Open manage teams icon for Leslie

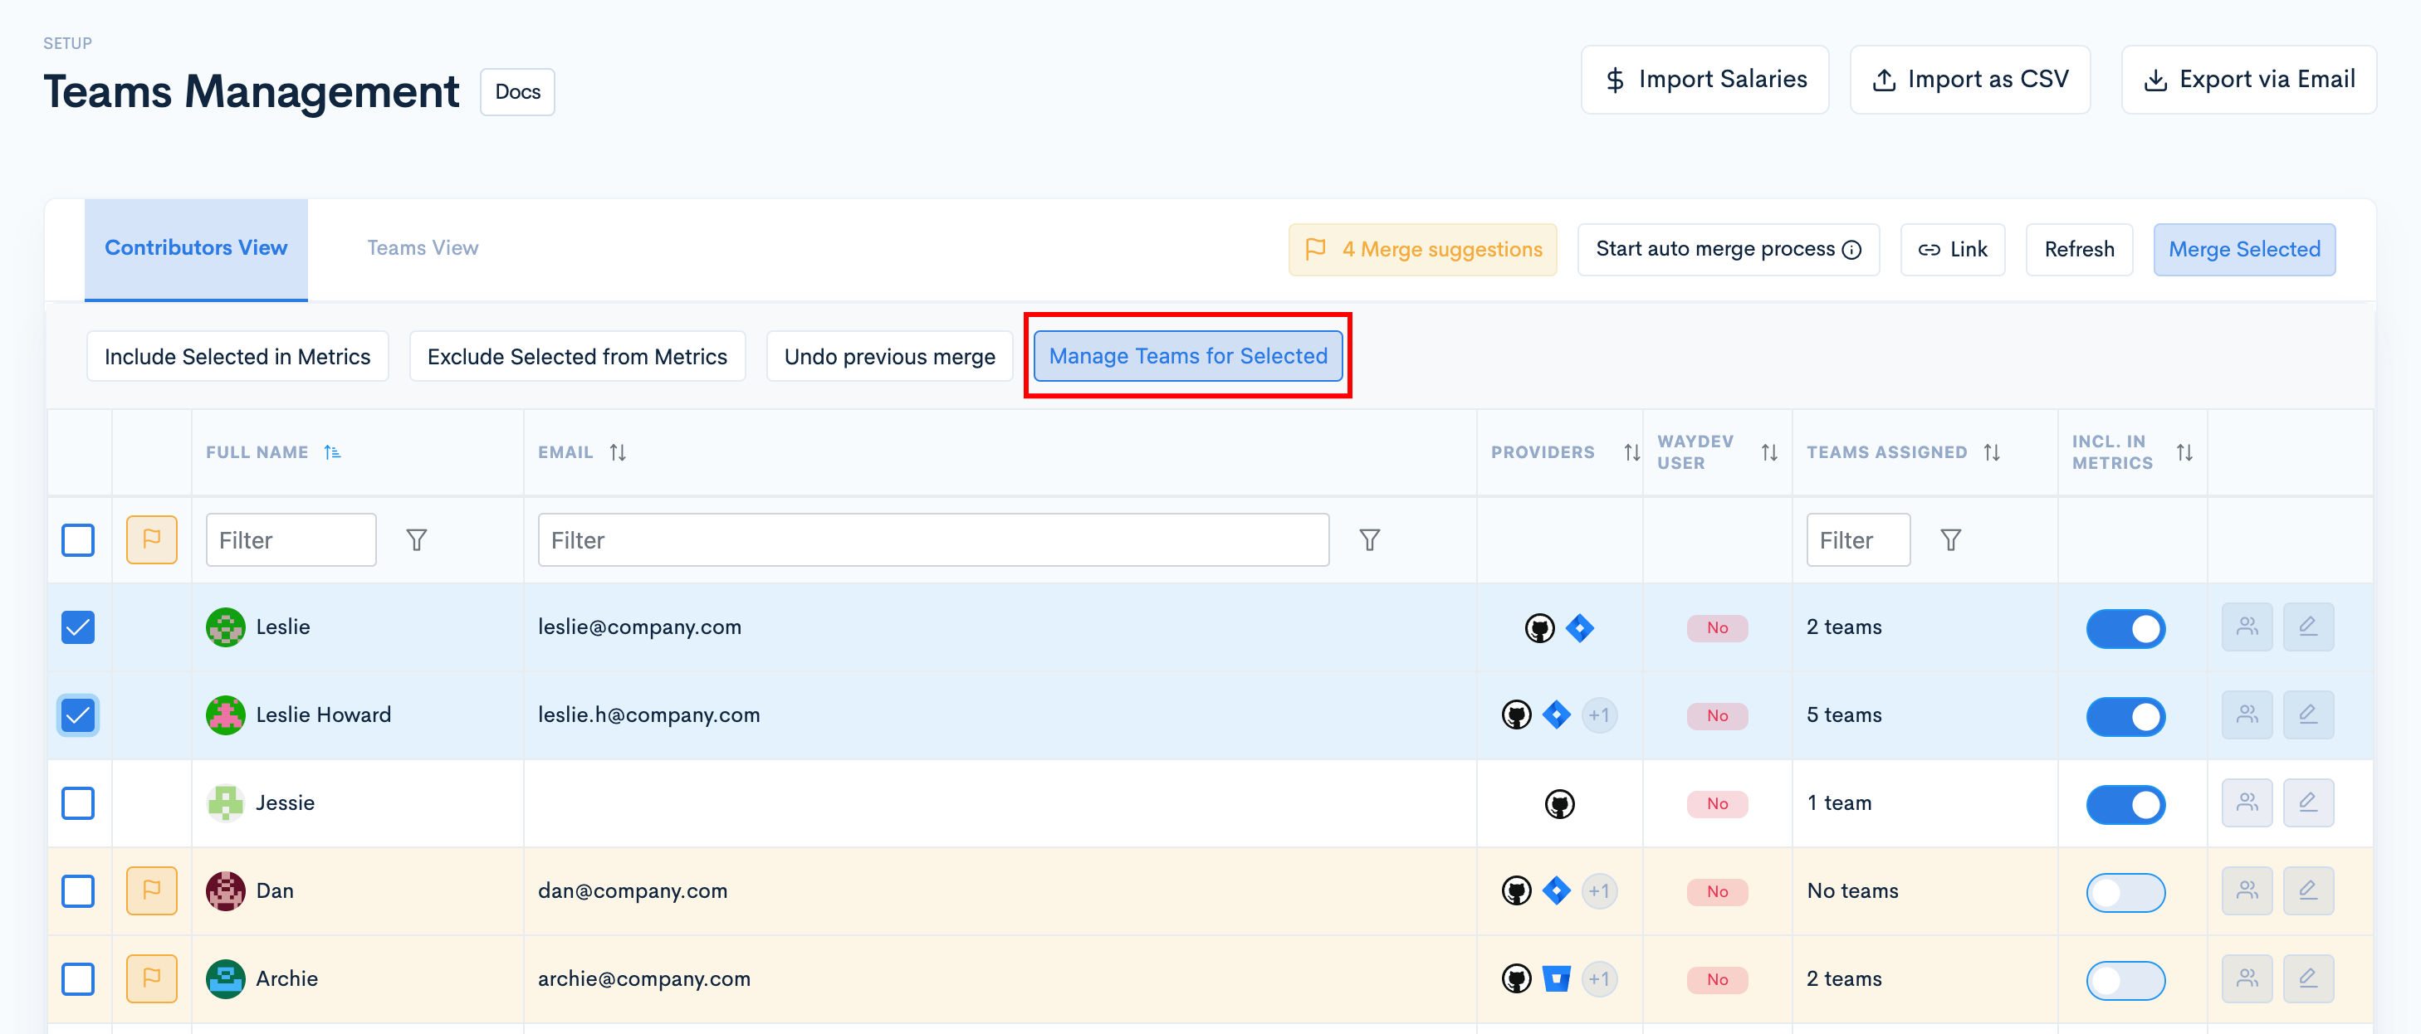point(2246,627)
